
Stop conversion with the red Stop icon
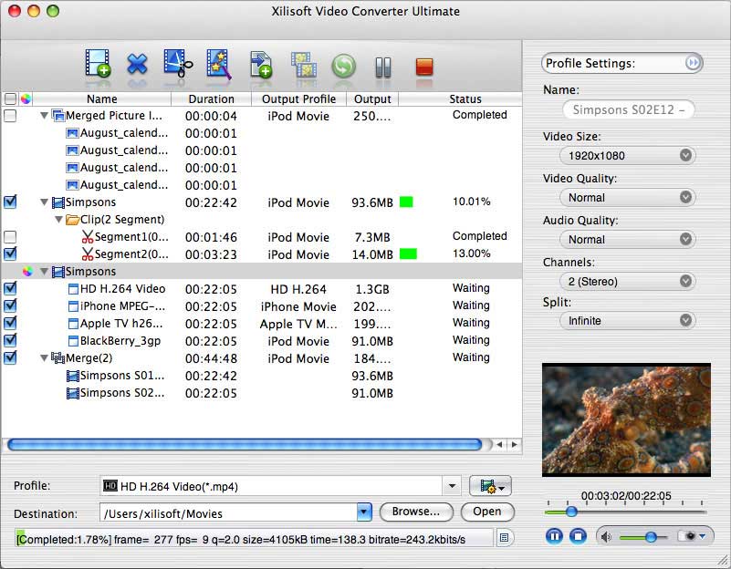[423, 67]
